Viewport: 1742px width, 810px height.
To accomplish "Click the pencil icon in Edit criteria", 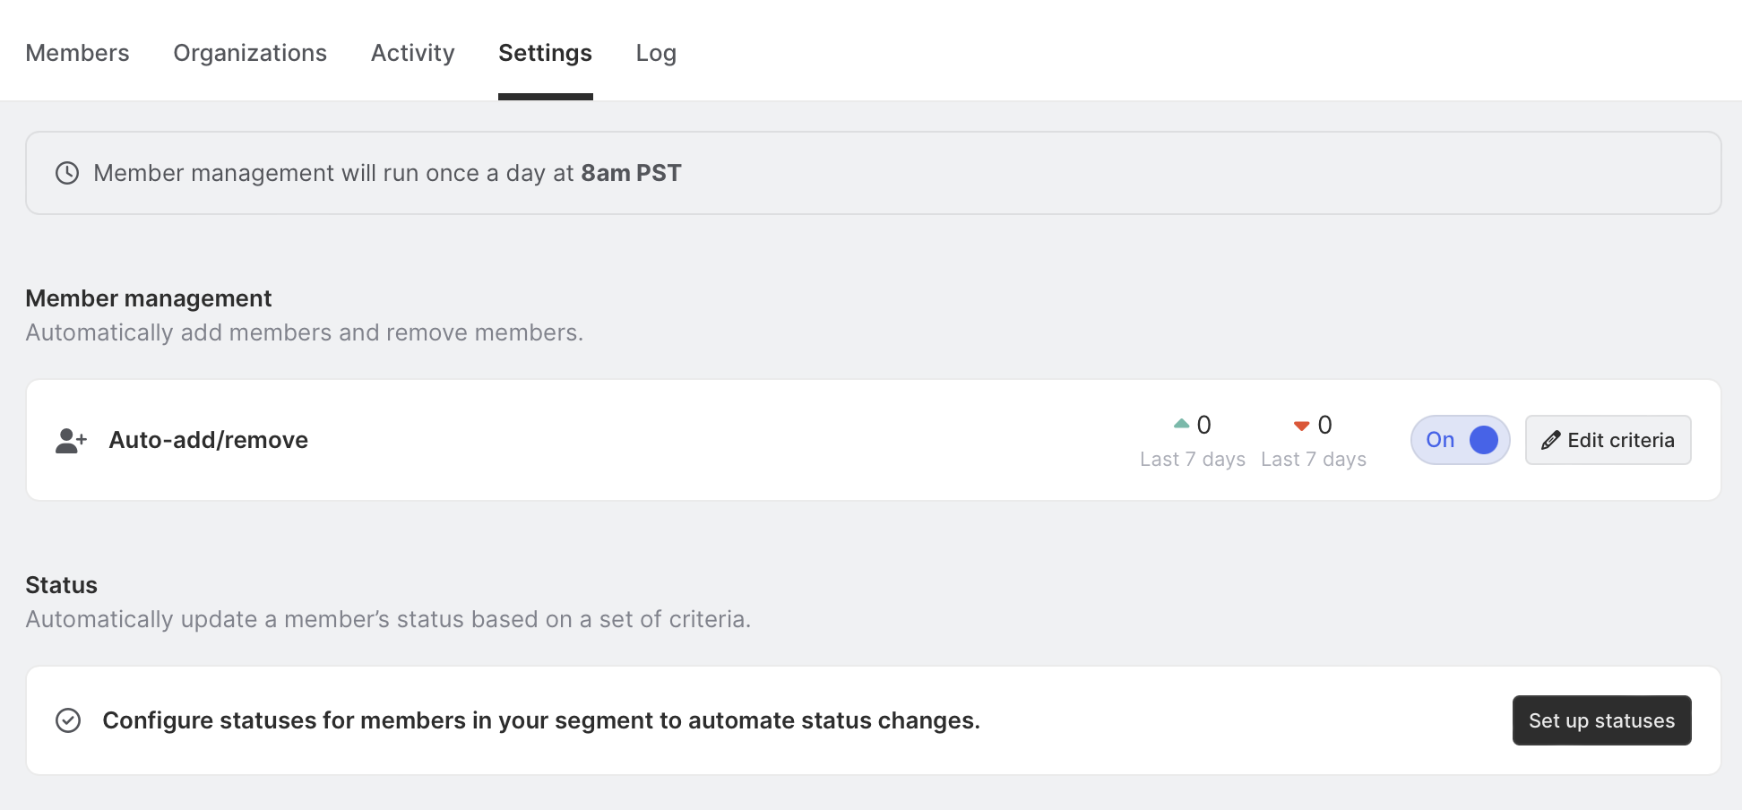I will click(x=1551, y=440).
